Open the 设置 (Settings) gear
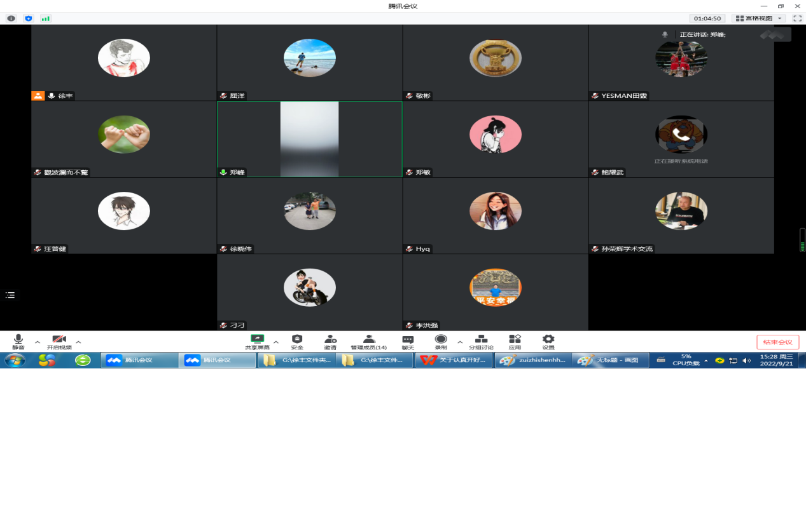This screenshot has width=806, height=519. pos(548,342)
